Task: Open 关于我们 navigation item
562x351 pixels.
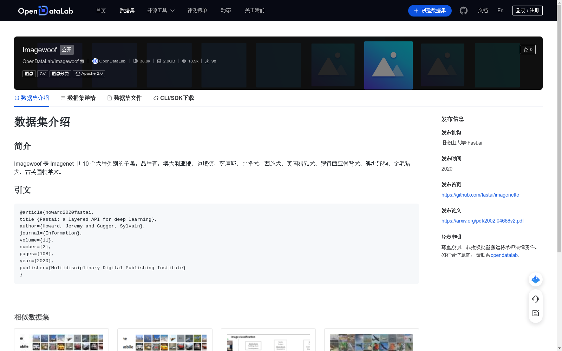Action: coord(255,11)
